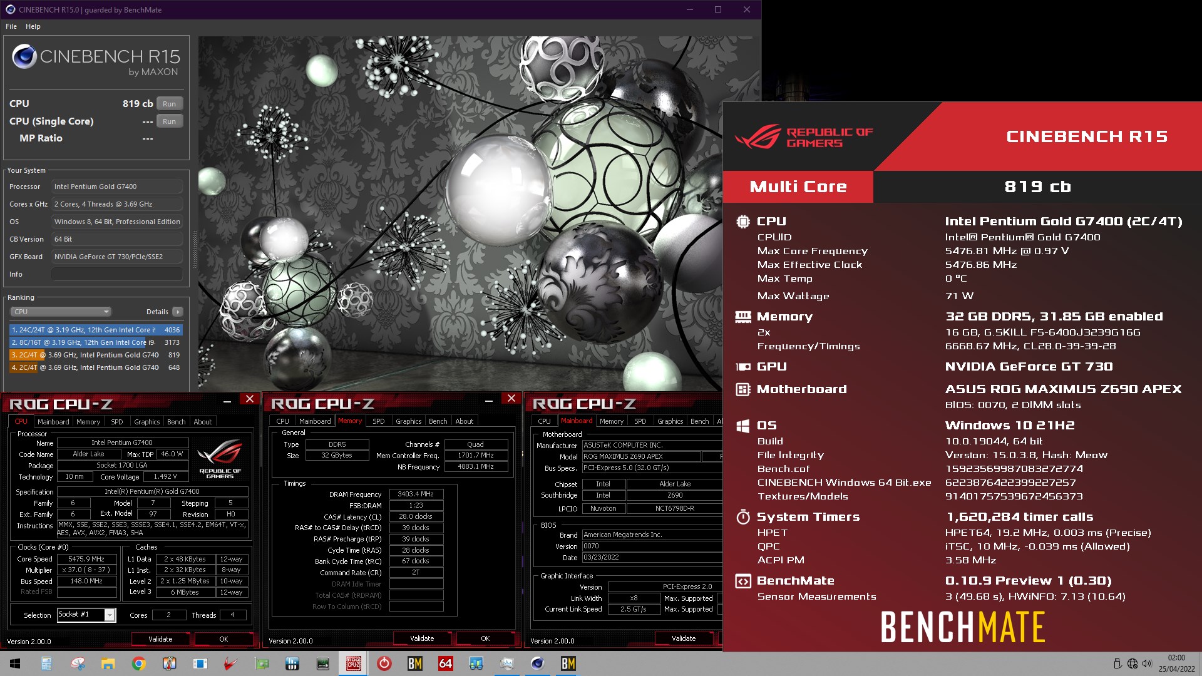This screenshot has height=676, width=1202.
Task: Open Memory tab in Mainboard CPU-Z window
Action: tap(612, 421)
